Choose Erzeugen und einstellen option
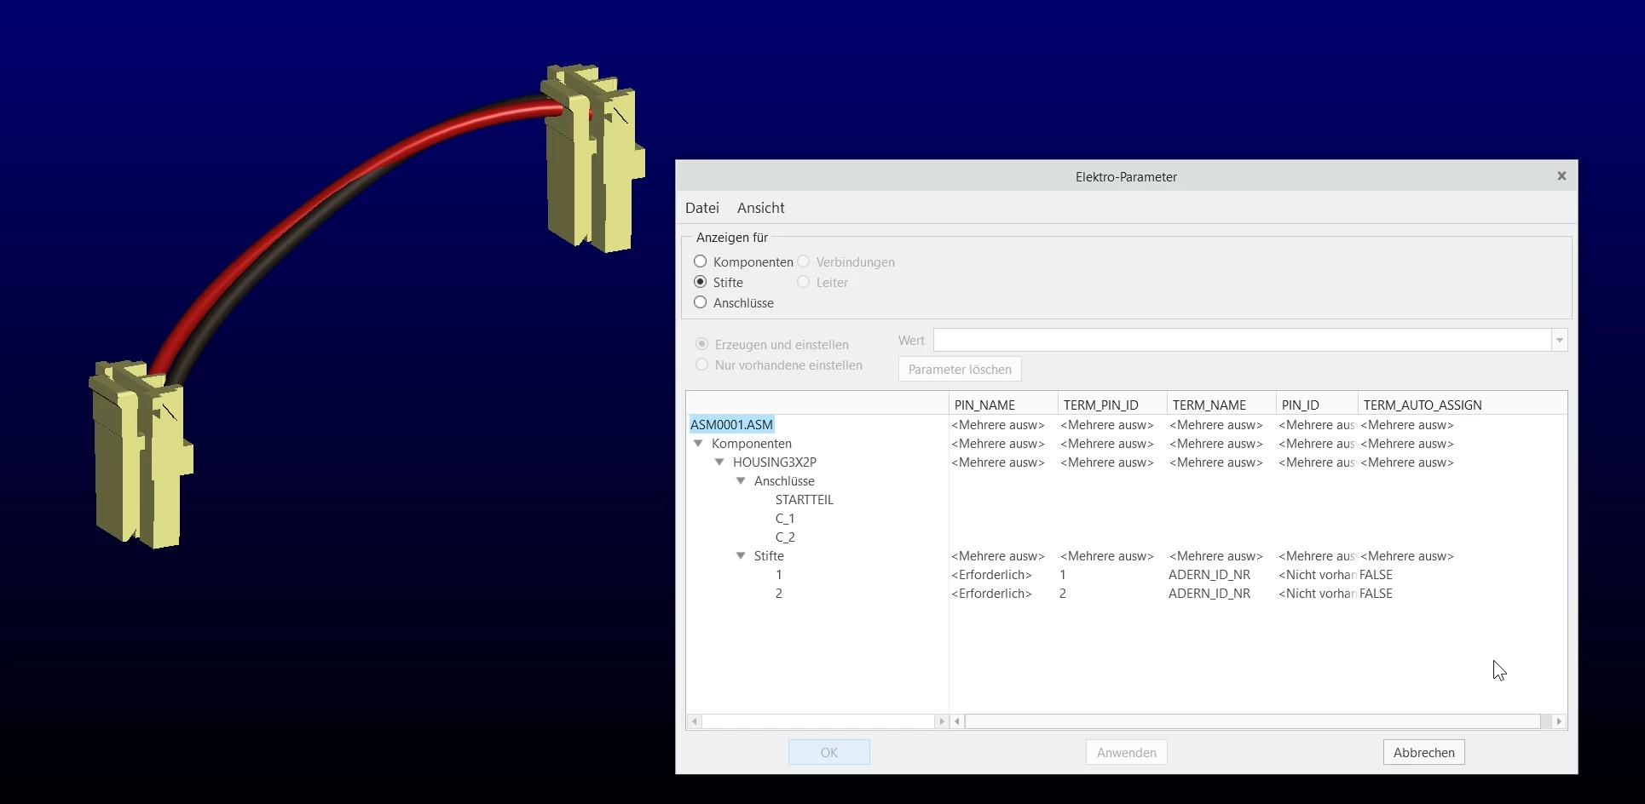Screen dimensions: 1645x804 (702, 344)
